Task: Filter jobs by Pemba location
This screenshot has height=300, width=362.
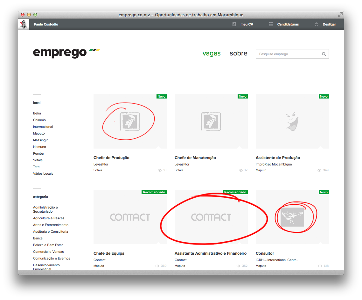Action: 38,154
